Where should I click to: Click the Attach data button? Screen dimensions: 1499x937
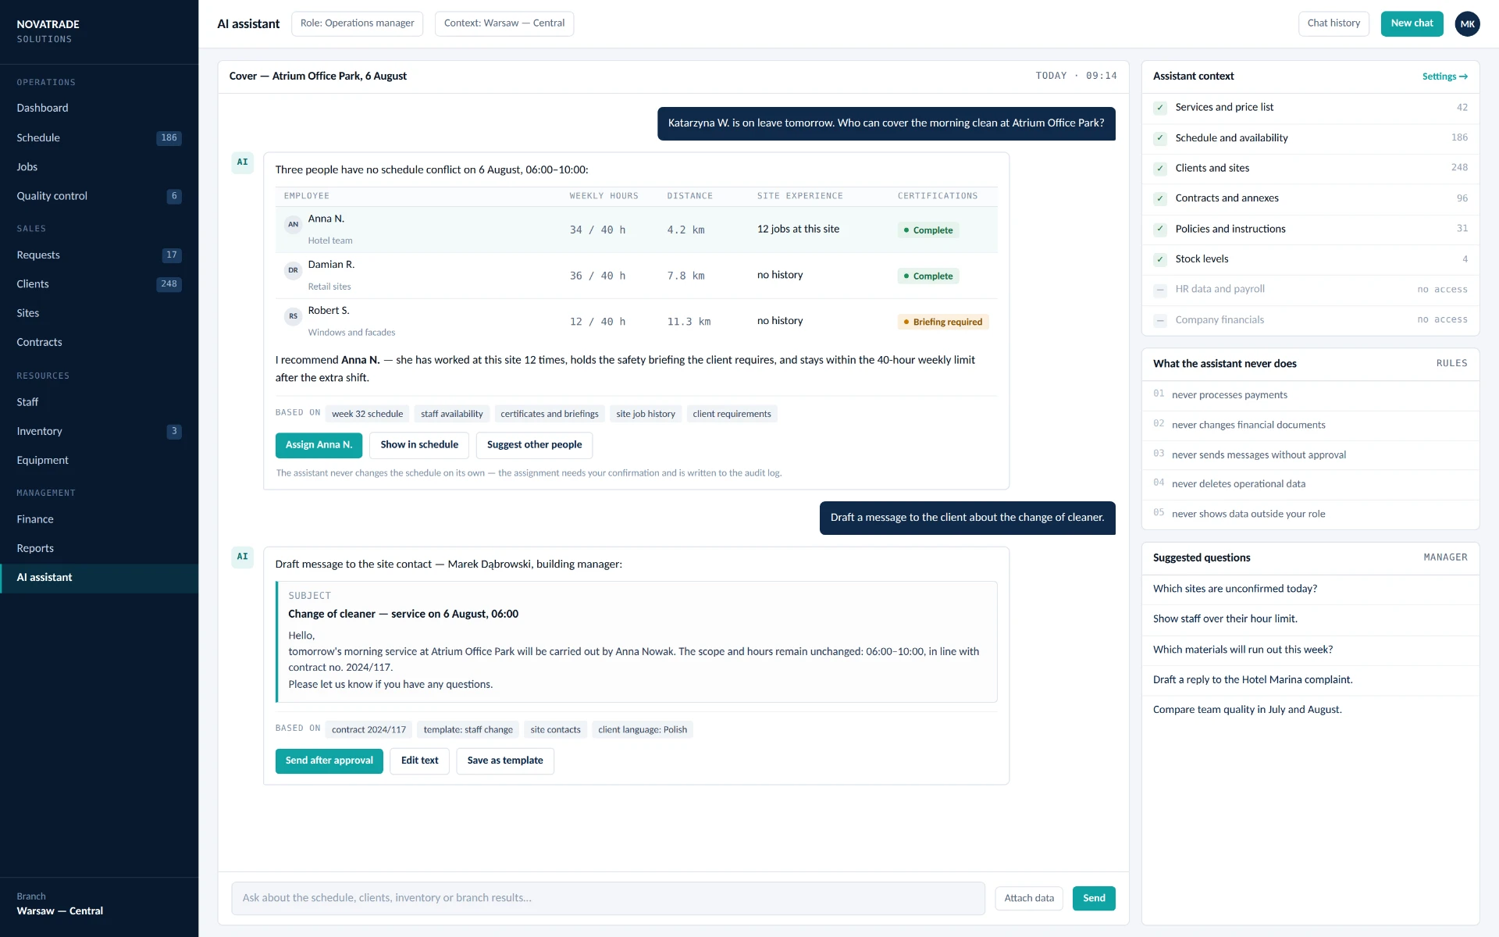point(1029,899)
